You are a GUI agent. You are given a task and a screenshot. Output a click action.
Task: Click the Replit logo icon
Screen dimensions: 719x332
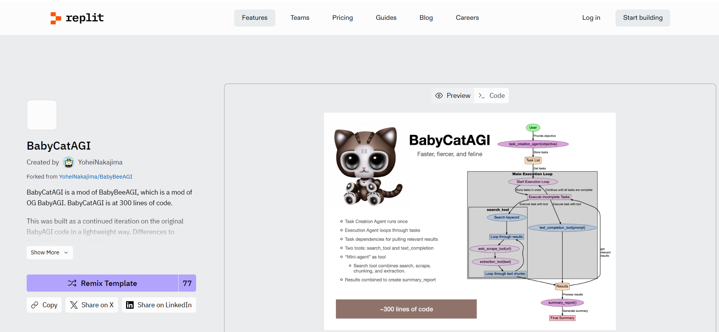pos(56,18)
